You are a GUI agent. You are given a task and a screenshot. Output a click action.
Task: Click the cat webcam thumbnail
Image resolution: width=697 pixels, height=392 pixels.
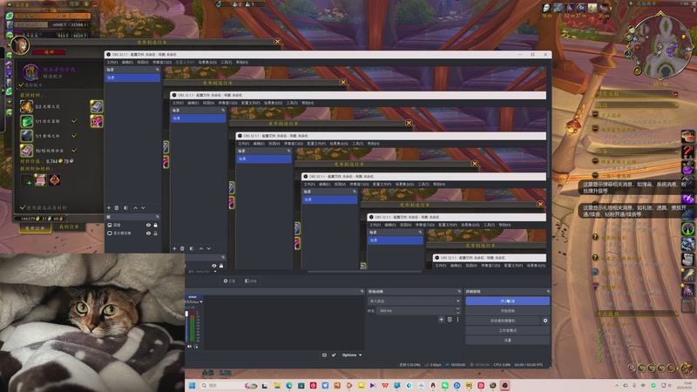[x=92, y=322]
